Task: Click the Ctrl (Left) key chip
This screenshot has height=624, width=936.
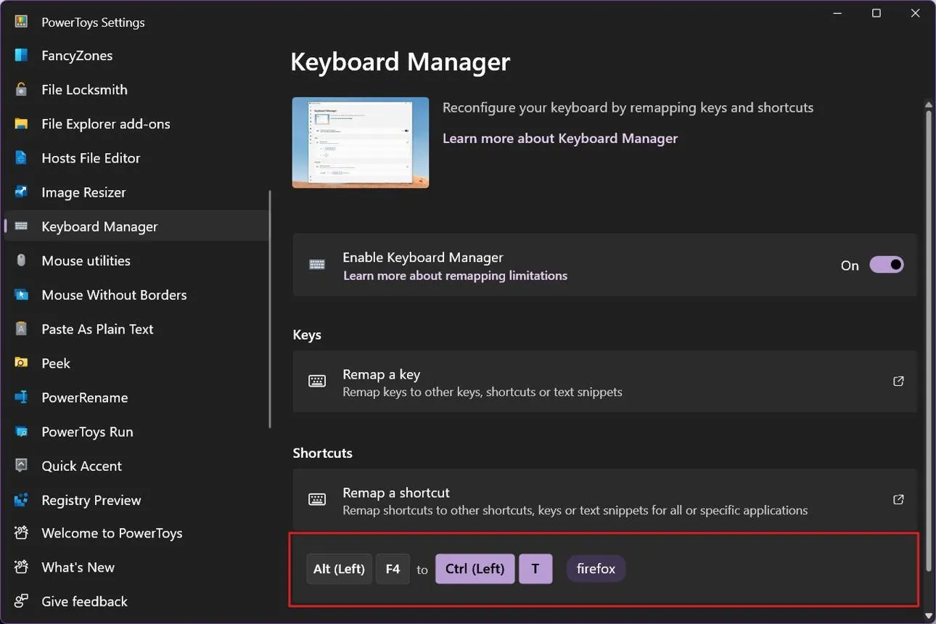Action: click(475, 569)
